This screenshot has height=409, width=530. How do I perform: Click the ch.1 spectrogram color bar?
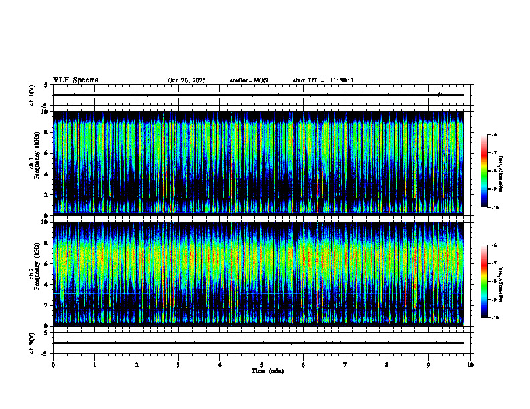pos(484,171)
